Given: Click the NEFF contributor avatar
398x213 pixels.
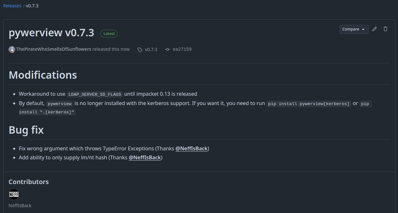Looking at the screenshot, I should 14,194.
